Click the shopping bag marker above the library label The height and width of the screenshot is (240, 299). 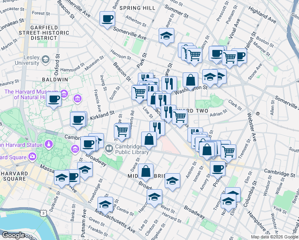tap(149, 140)
